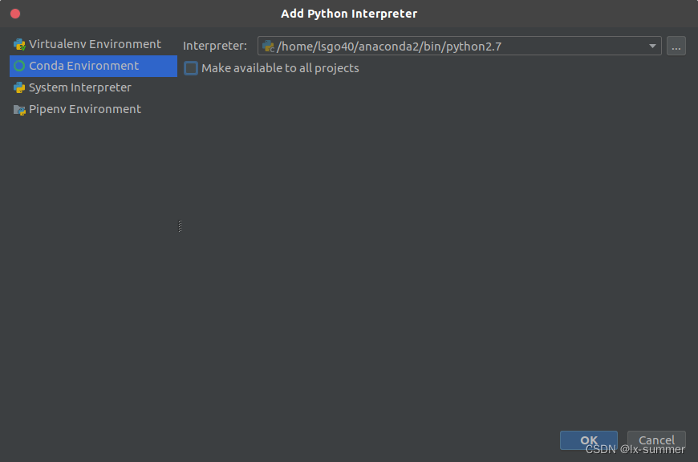Screen dimensions: 698x462
Task: Click the green Conda Environment circle icon
Action: pyautogui.click(x=19, y=67)
